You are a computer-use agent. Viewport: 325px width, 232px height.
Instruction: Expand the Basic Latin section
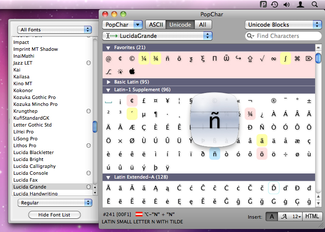108,82
